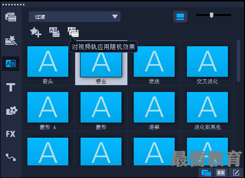Show the library panel icon at bottom
The image size is (245, 178).
point(206,173)
